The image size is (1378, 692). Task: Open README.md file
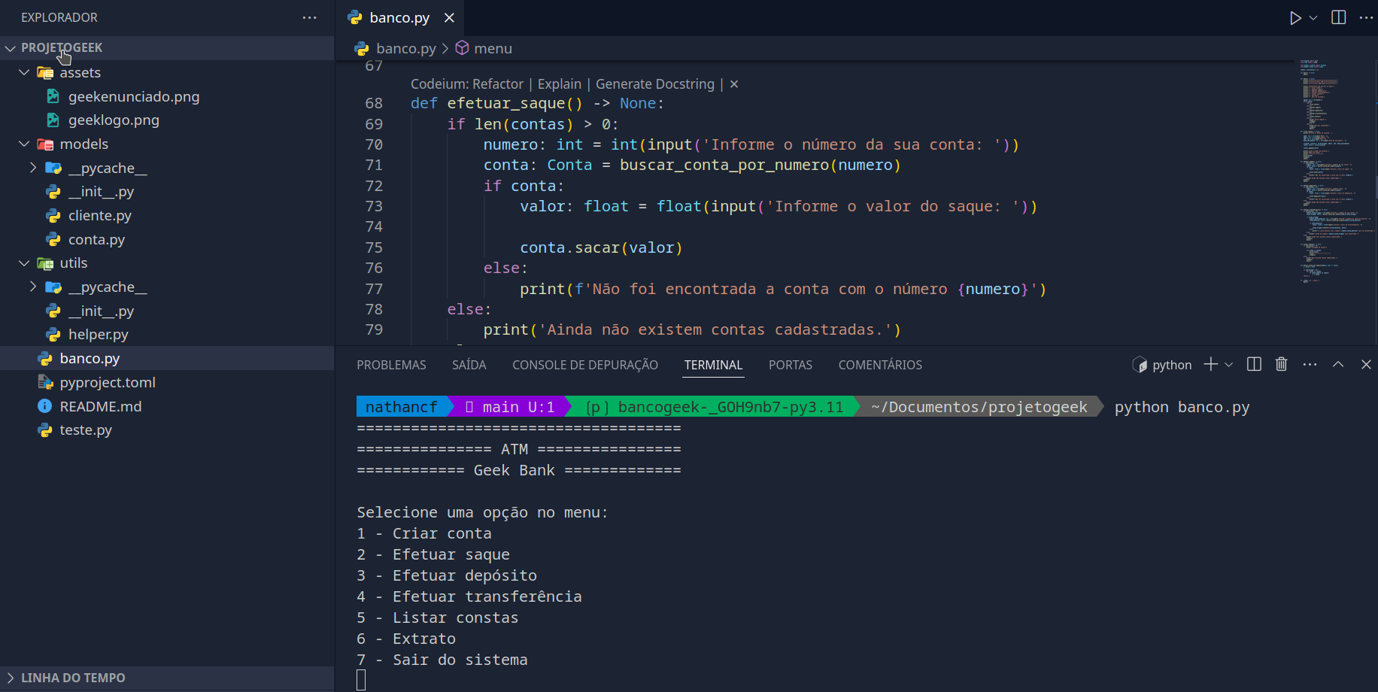[x=167, y=406]
